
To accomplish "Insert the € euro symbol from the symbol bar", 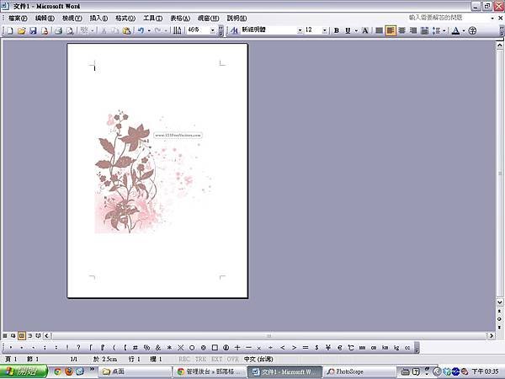I will point(339,347).
